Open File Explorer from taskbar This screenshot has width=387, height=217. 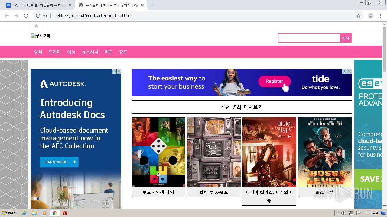[34, 213]
